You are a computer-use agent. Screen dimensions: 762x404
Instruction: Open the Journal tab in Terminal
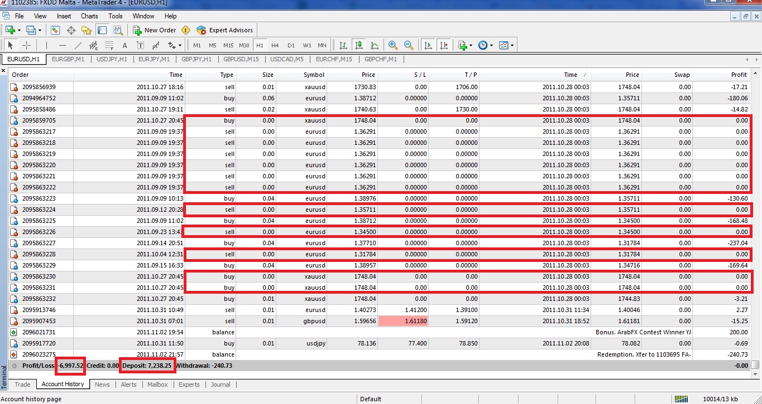(221, 384)
